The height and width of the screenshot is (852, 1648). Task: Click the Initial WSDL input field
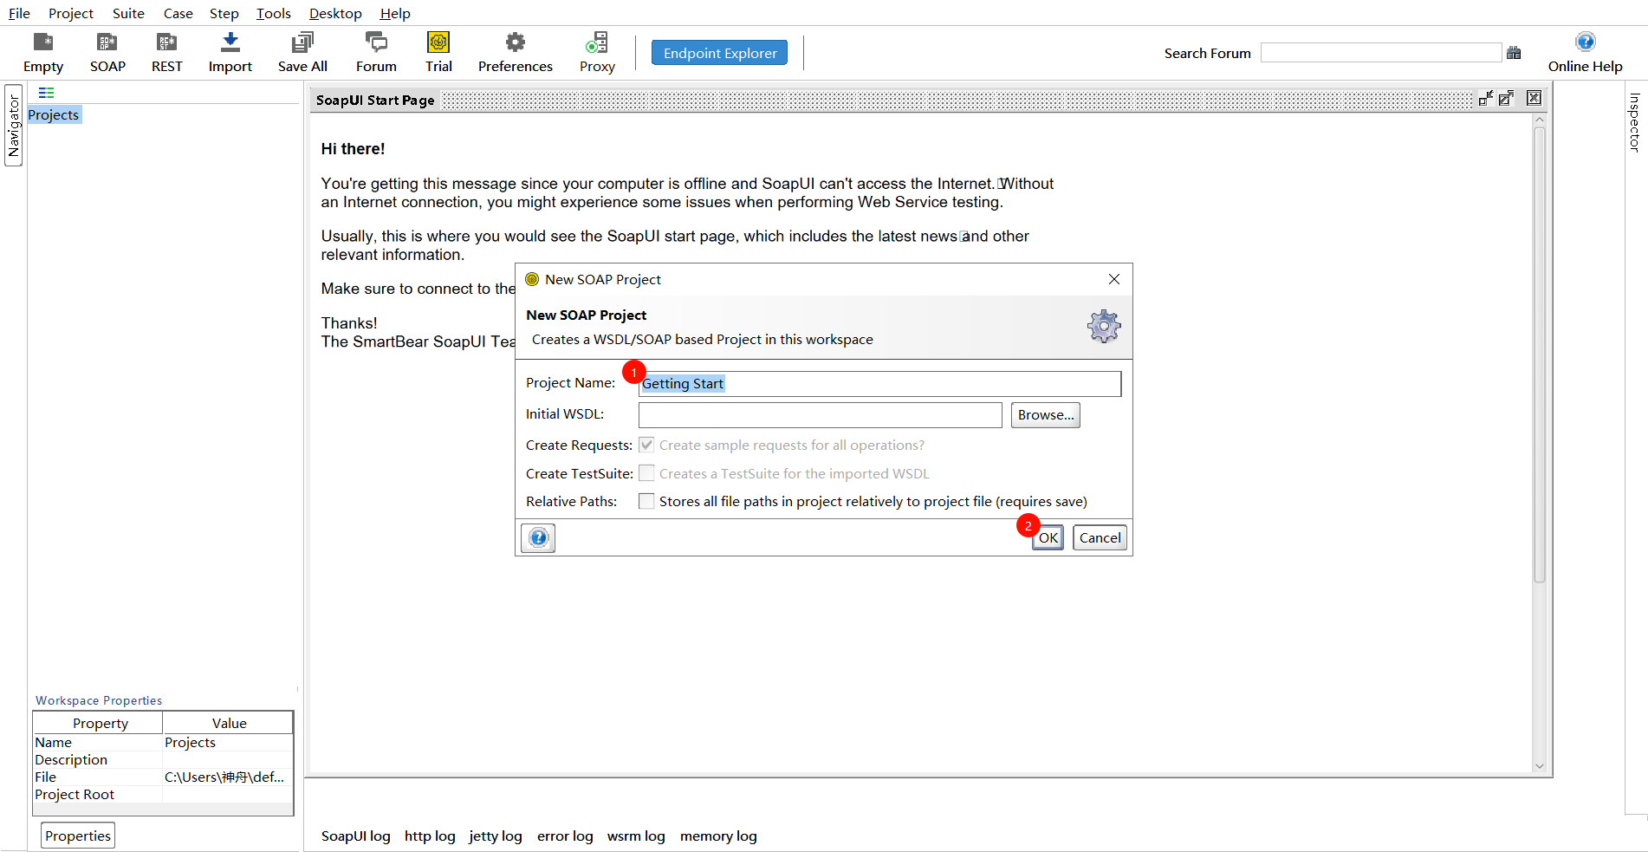coord(820,415)
